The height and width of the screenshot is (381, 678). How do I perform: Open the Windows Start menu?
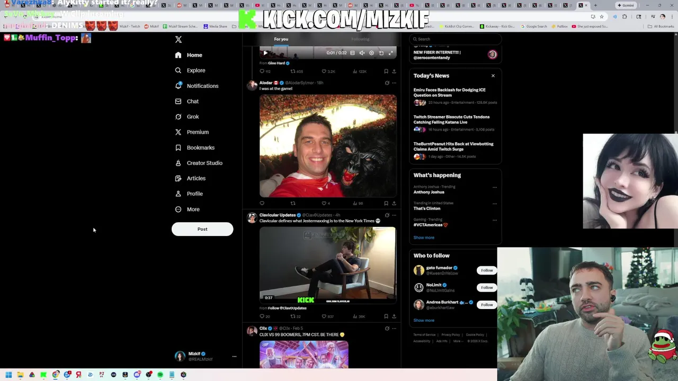click(8, 375)
